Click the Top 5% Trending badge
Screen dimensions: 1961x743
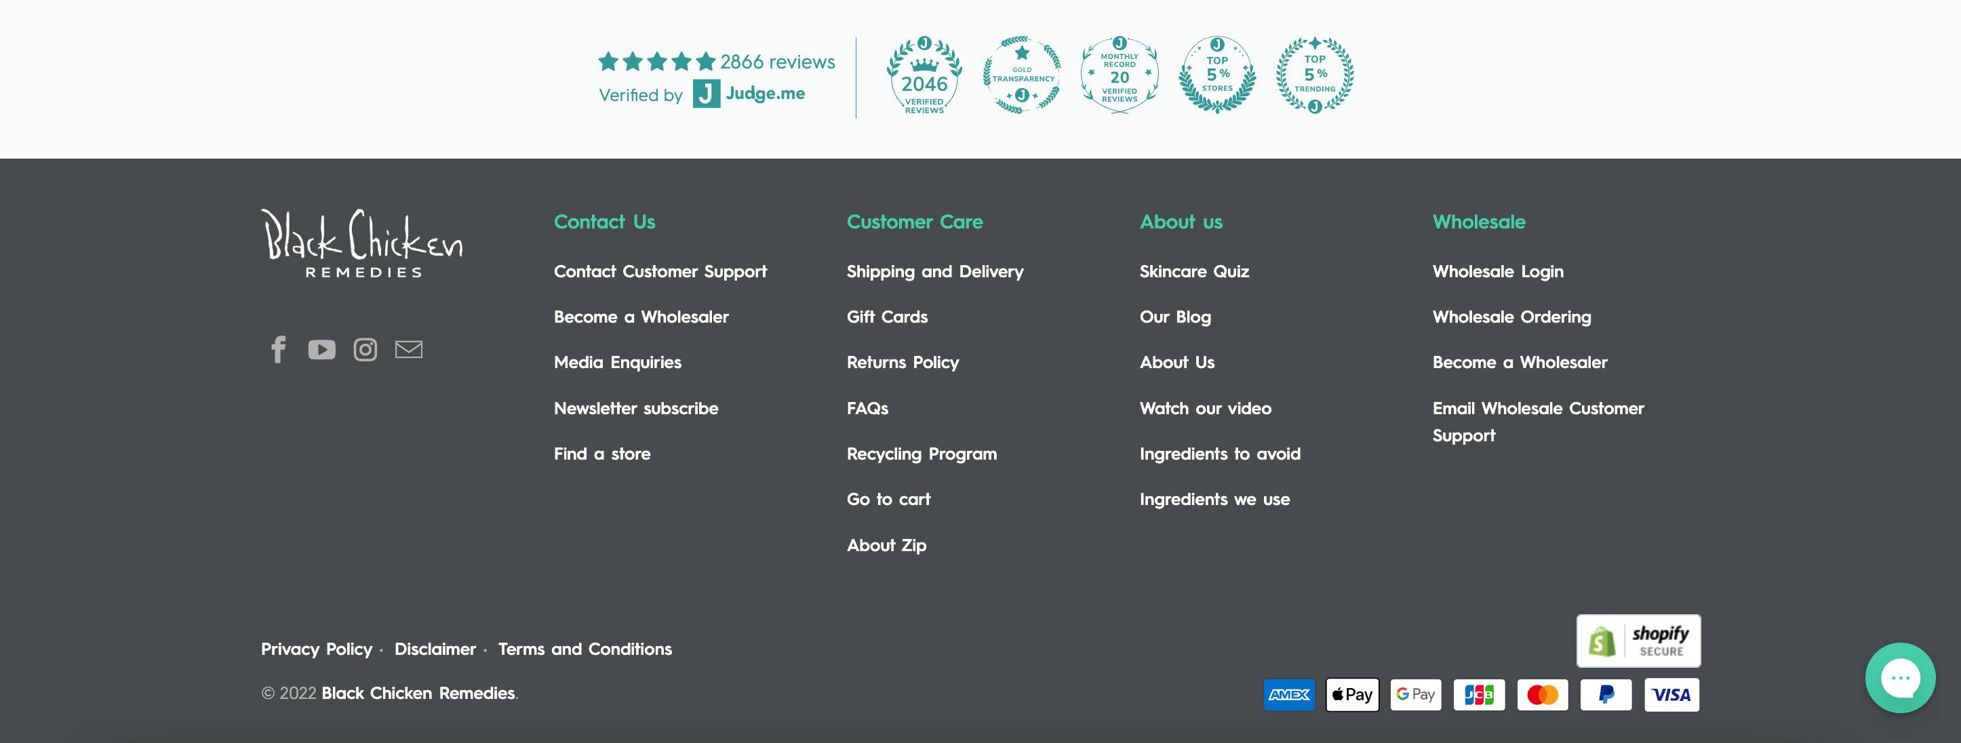click(1315, 75)
